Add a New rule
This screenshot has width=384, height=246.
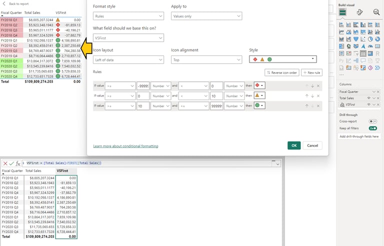pos(312,73)
